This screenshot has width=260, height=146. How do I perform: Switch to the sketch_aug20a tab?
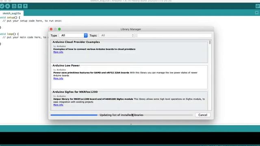[12, 13]
